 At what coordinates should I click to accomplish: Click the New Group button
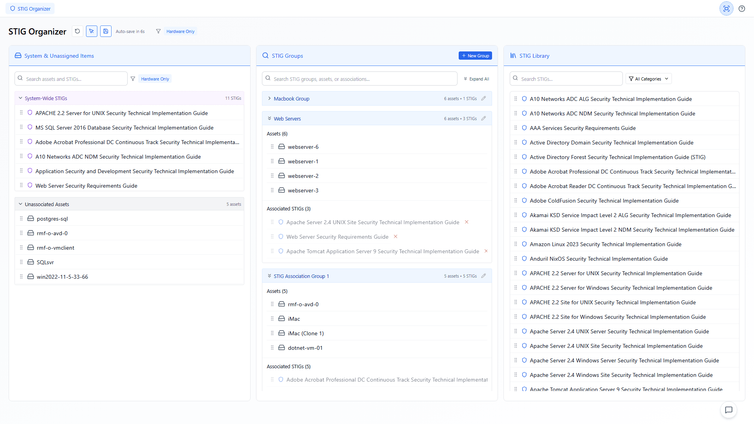(x=475, y=56)
